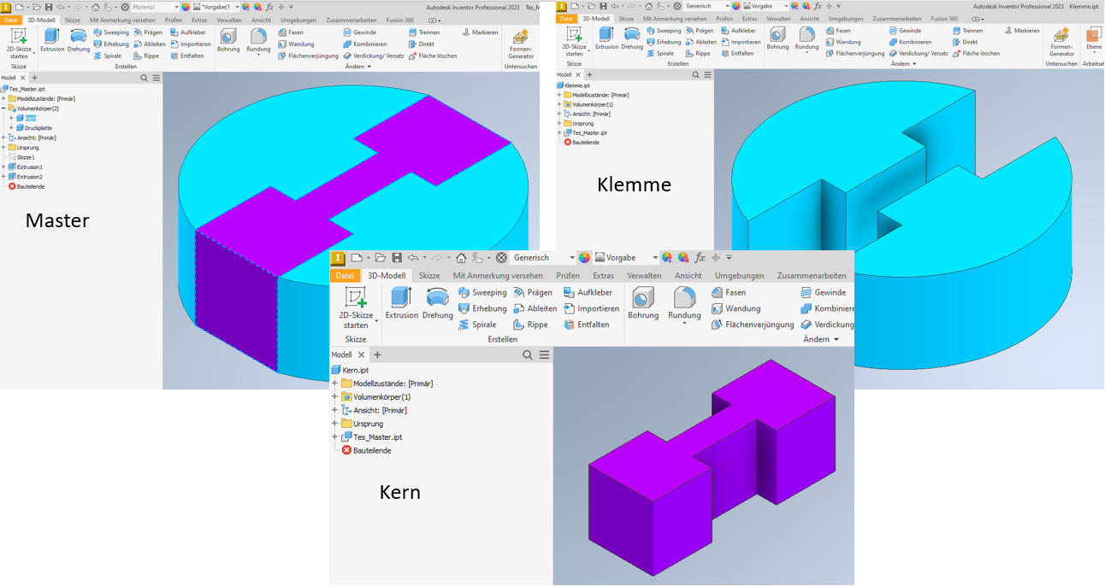
Task: Click Importieren in Kern window
Action: tap(591, 308)
